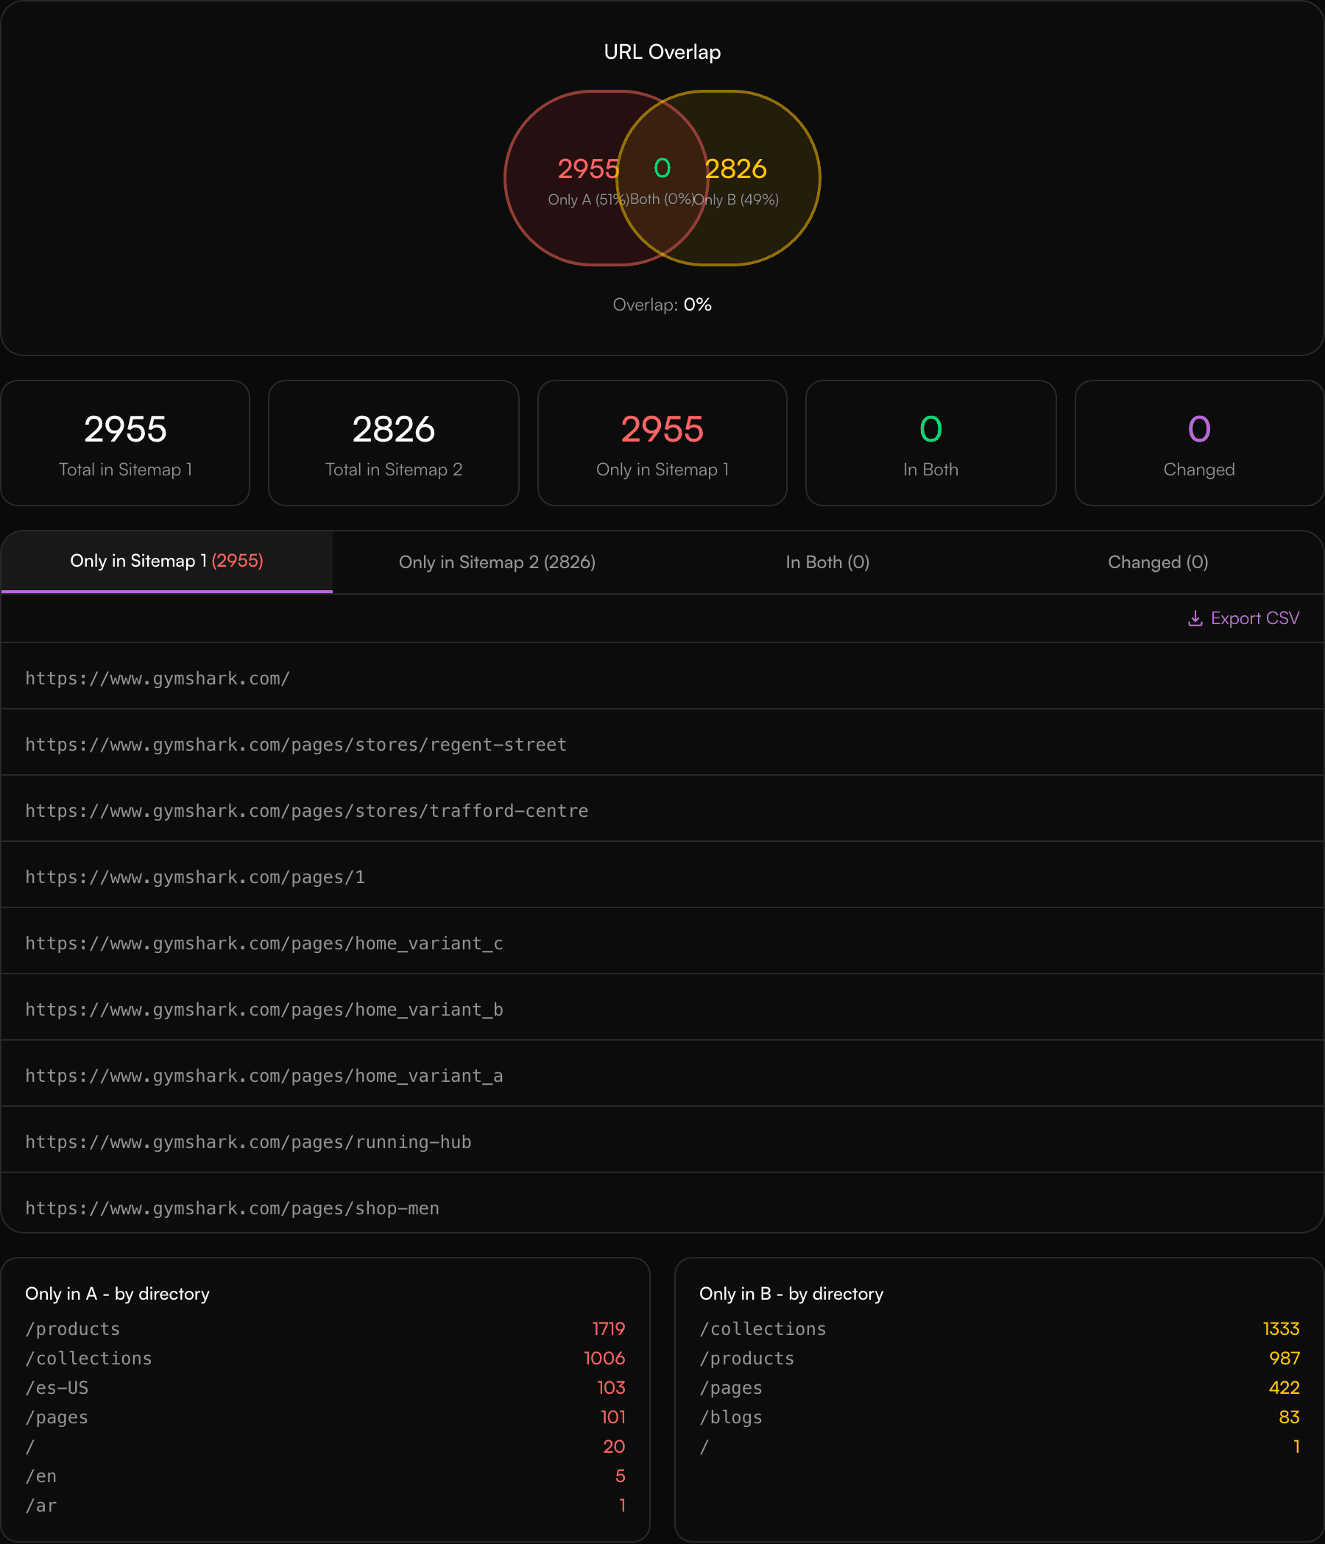
Task: Select the Total in Sitemap 2 stat card
Action: tap(394, 443)
